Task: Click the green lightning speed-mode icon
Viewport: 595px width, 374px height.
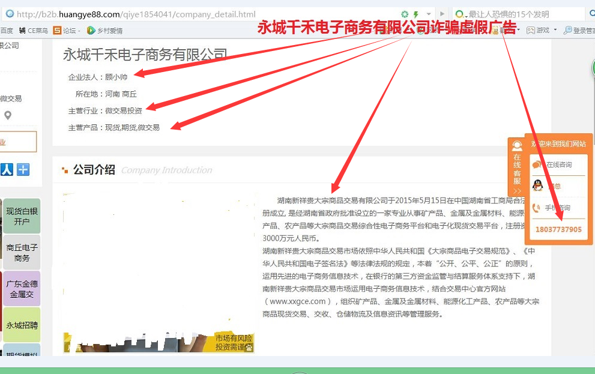Action: (416, 14)
